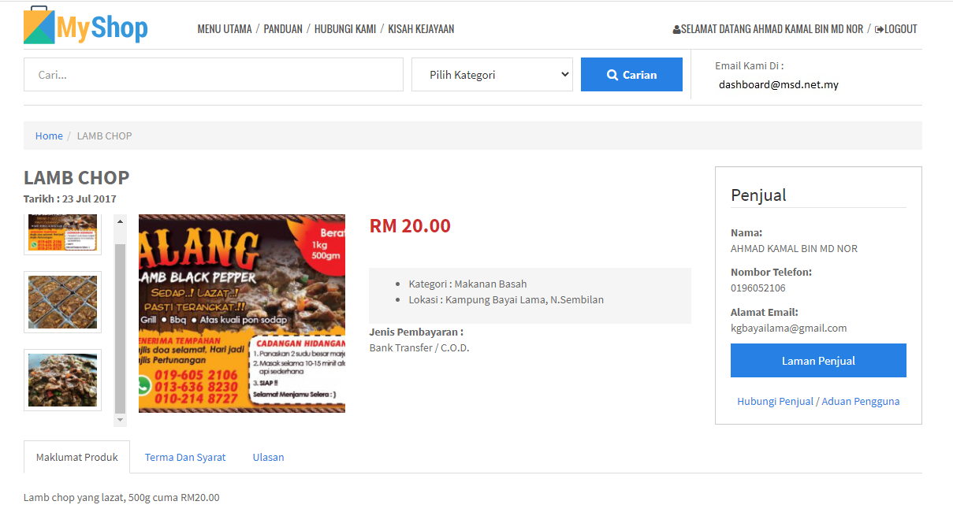
Task: Select the top poster thumbnail
Action: 62,234
